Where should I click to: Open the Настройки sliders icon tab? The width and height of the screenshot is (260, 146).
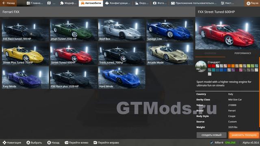click(x=227, y=3)
